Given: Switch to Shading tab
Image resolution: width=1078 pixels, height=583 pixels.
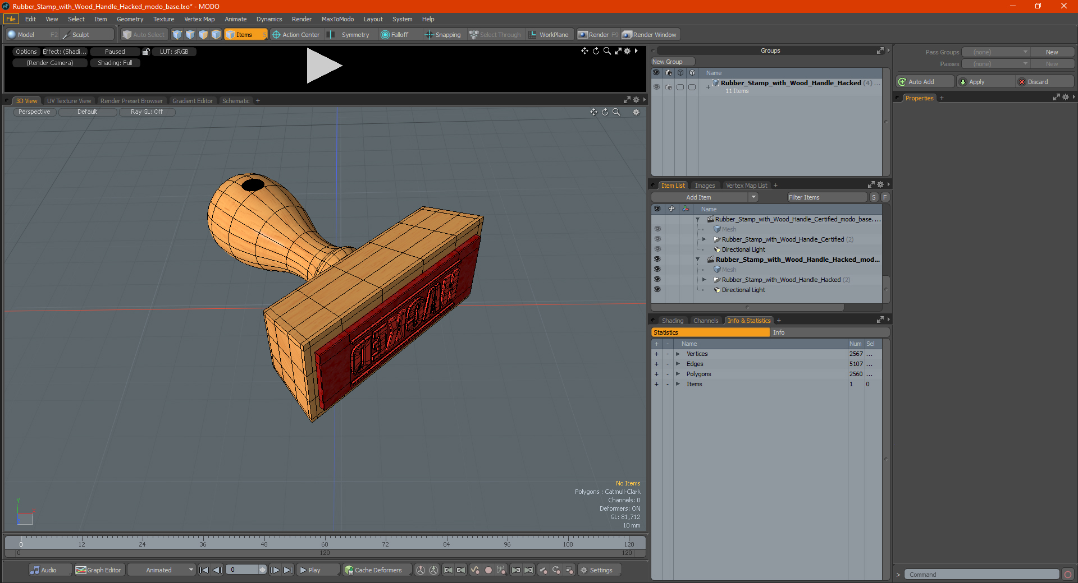Looking at the screenshot, I should click(x=673, y=321).
